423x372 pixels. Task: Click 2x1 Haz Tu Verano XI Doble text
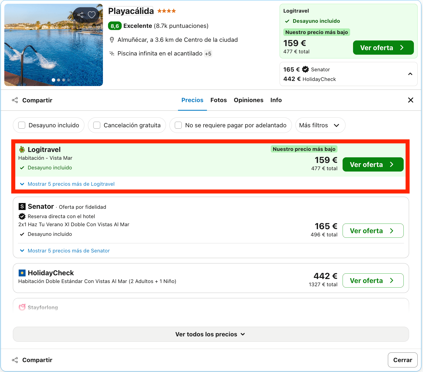point(74,224)
